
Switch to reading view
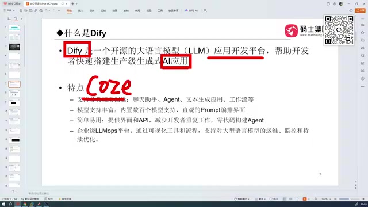pyautogui.click(x=297, y=199)
